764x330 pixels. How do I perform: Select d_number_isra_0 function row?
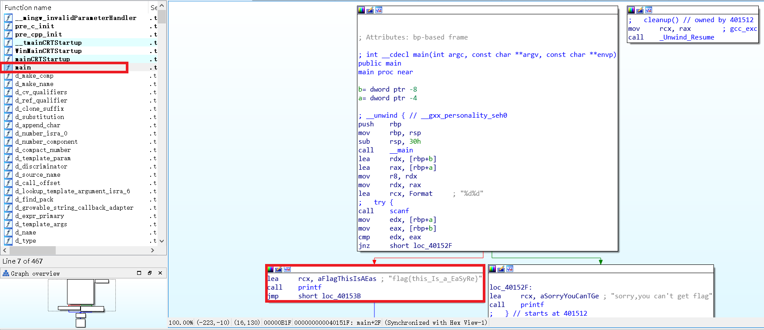(x=81, y=133)
